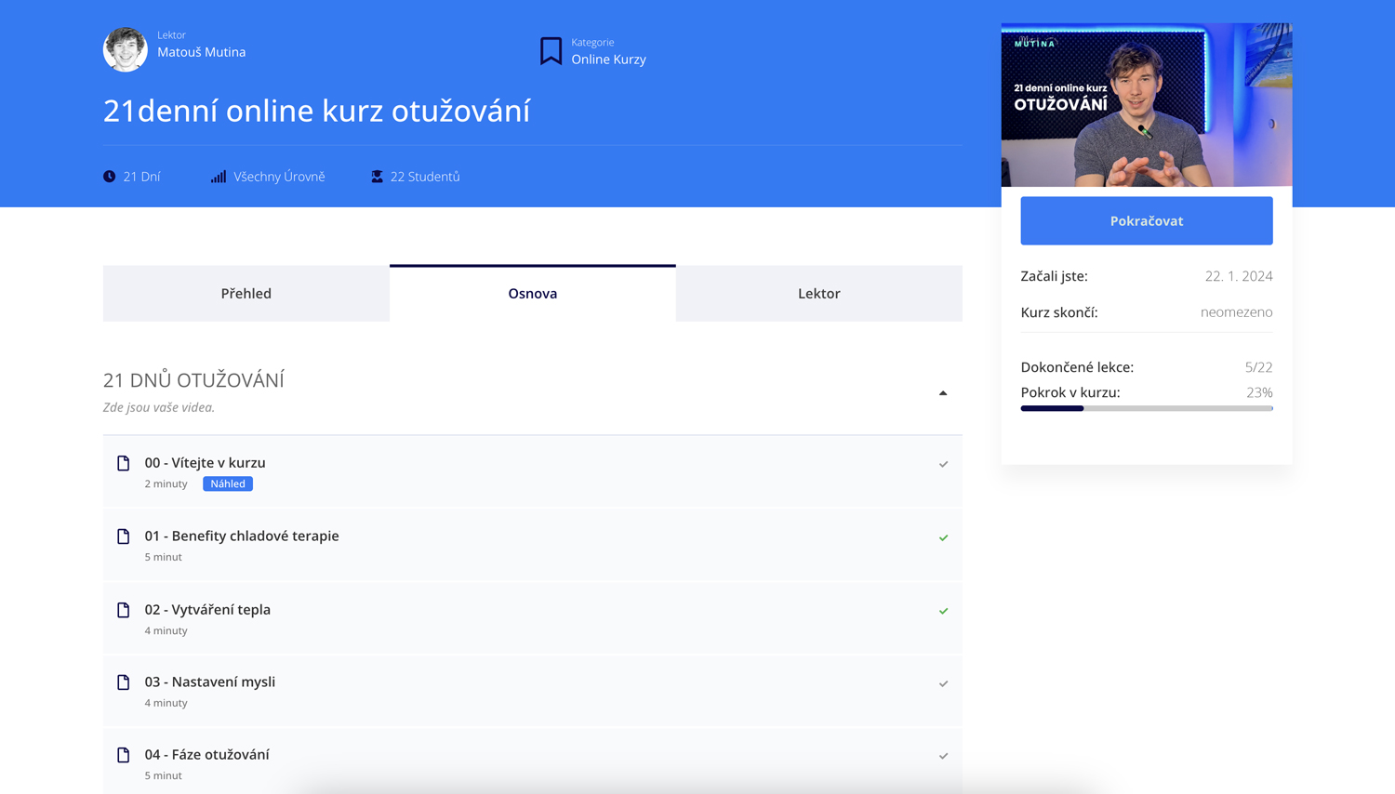This screenshot has height=794, width=1395.
Task: Click the start date 22. 1. 2024
Action: click(x=1239, y=276)
